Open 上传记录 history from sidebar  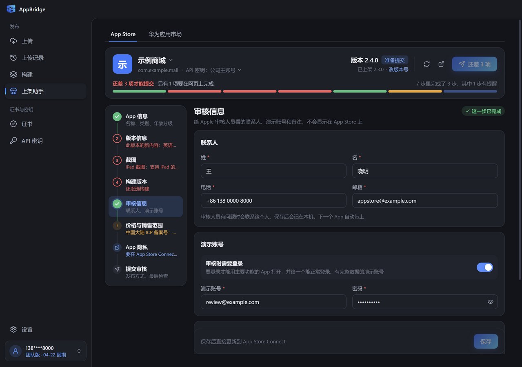pyautogui.click(x=46, y=58)
